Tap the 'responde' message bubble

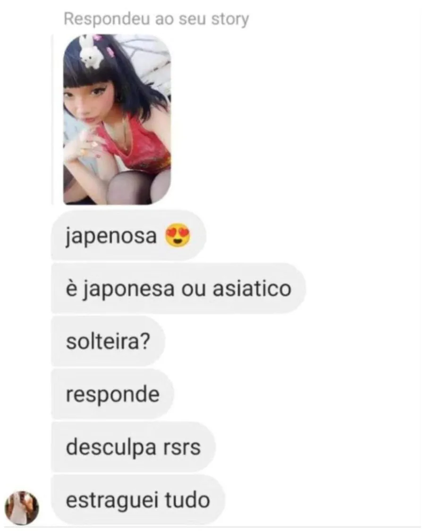(x=112, y=394)
